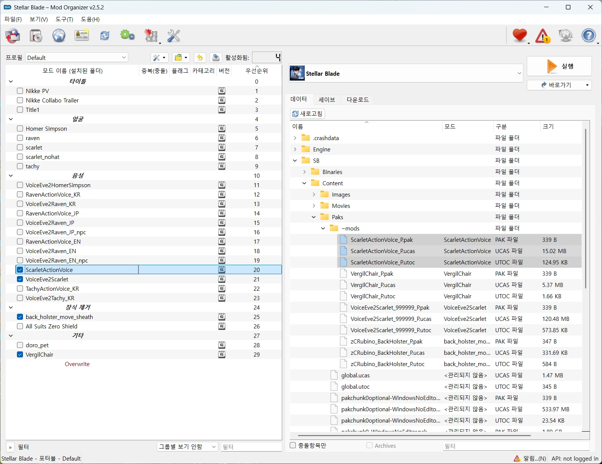
Task: Open the list options wrench dropdown
Action: (159, 58)
